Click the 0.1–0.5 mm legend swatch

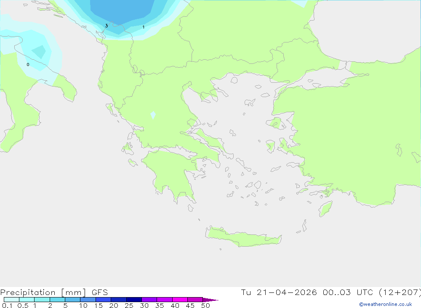click(11, 300)
